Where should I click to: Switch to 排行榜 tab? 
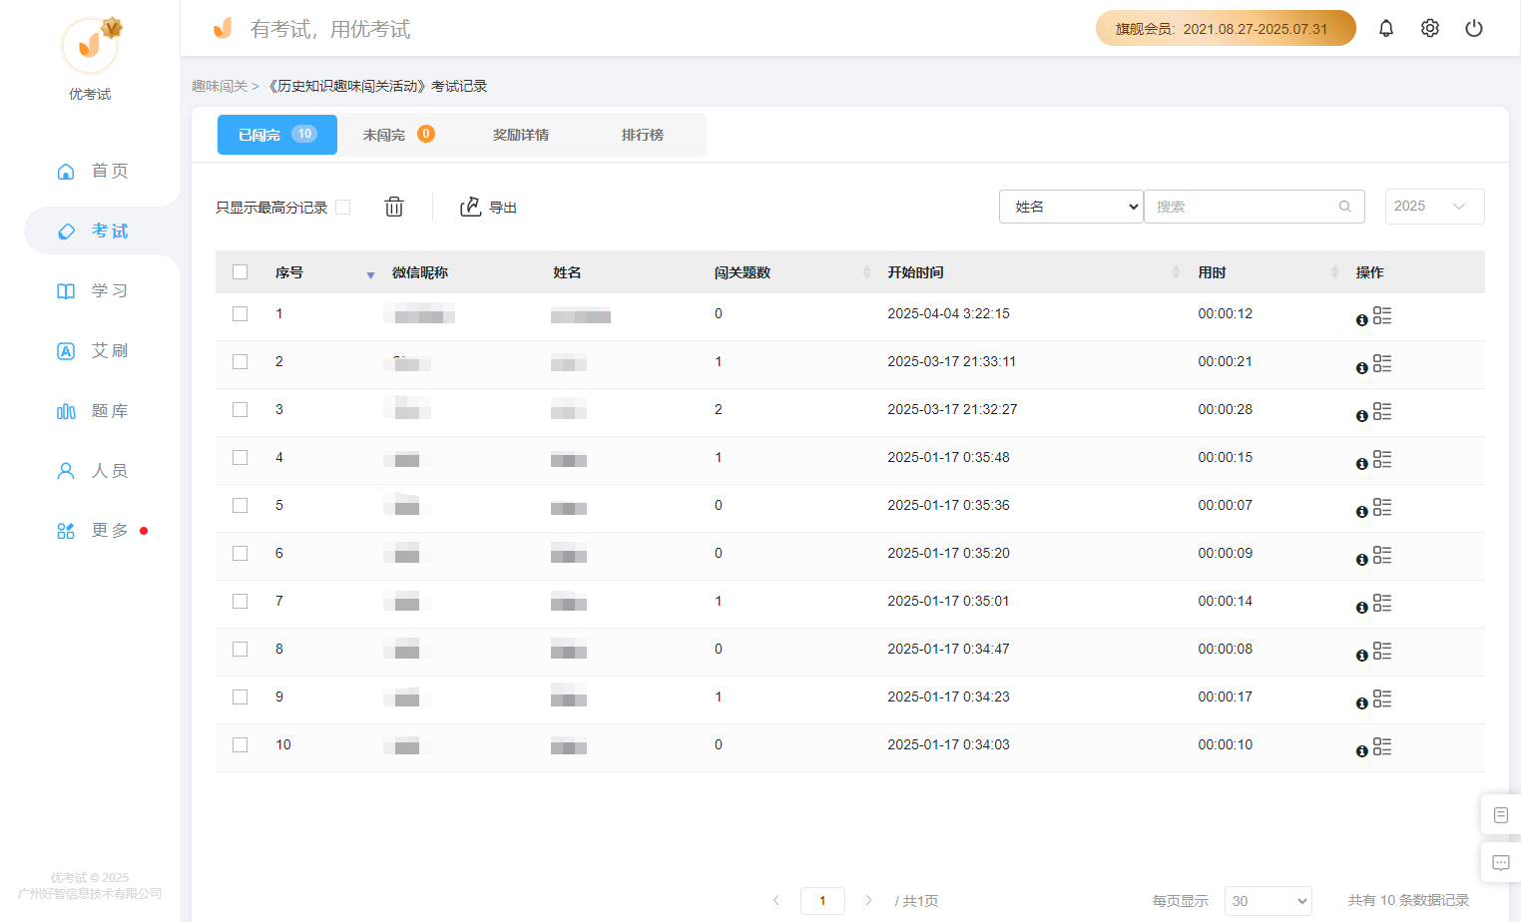(x=643, y=135)
